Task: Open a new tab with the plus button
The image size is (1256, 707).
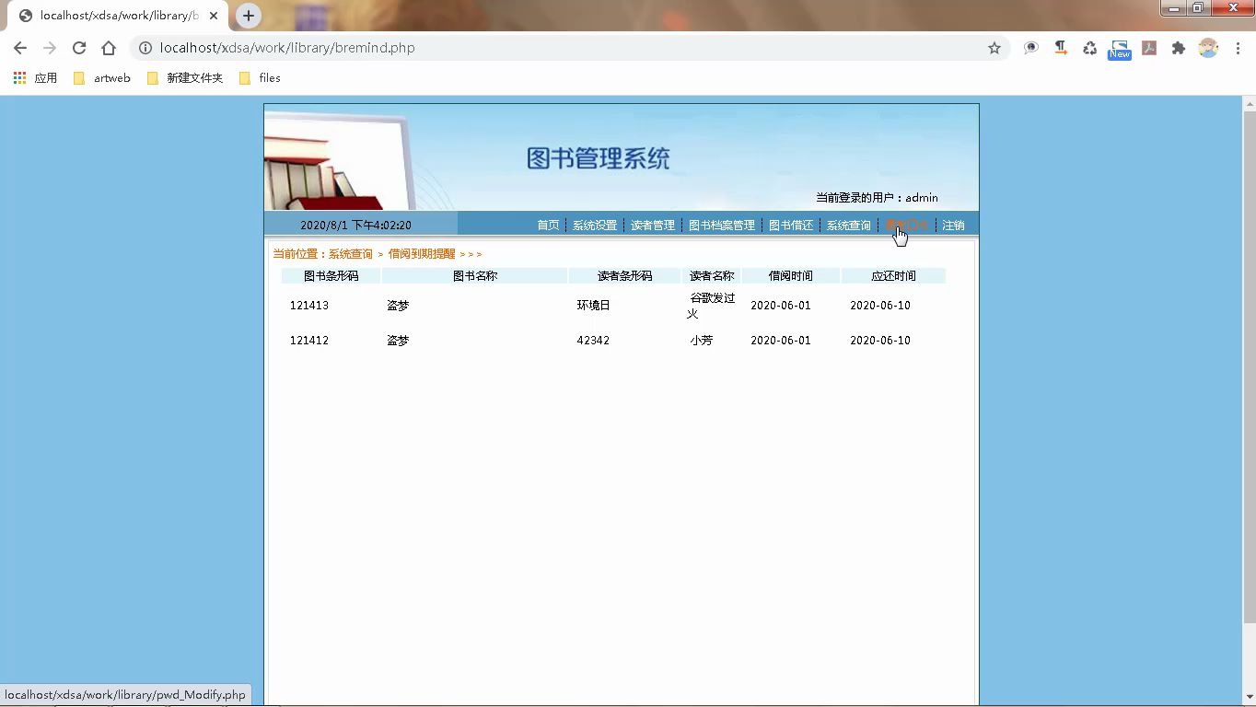Action: coord(249,16)
